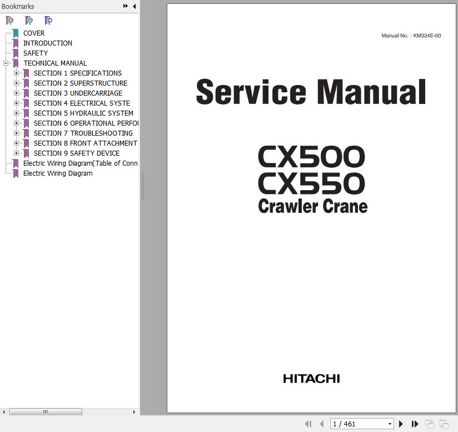Open SECTION 3 UNDERCARRIAGE bookmark
The height and width of the screenshot is (432, 458).
tap(78, 93)
